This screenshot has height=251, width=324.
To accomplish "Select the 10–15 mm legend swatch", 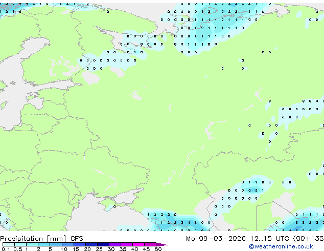I will pos(67,244).
